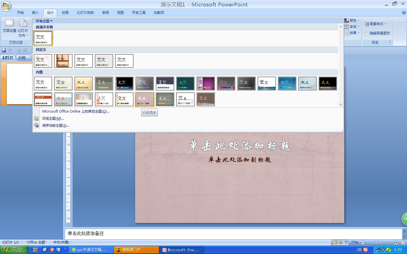Click 保存当前主题(S)... menu entry
Viewport: 407px width, 254px height.
pos(56,126)
